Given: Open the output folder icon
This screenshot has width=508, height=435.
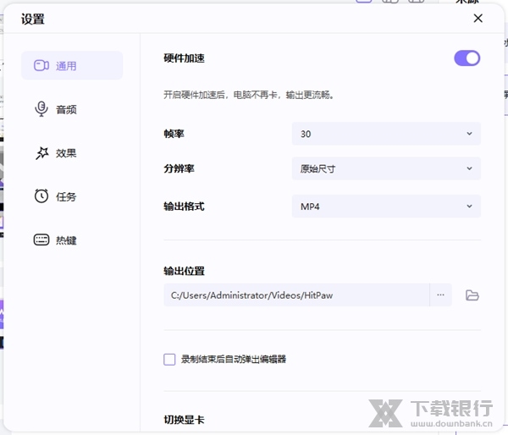Looking at the screenshot, I should [472, 295].
